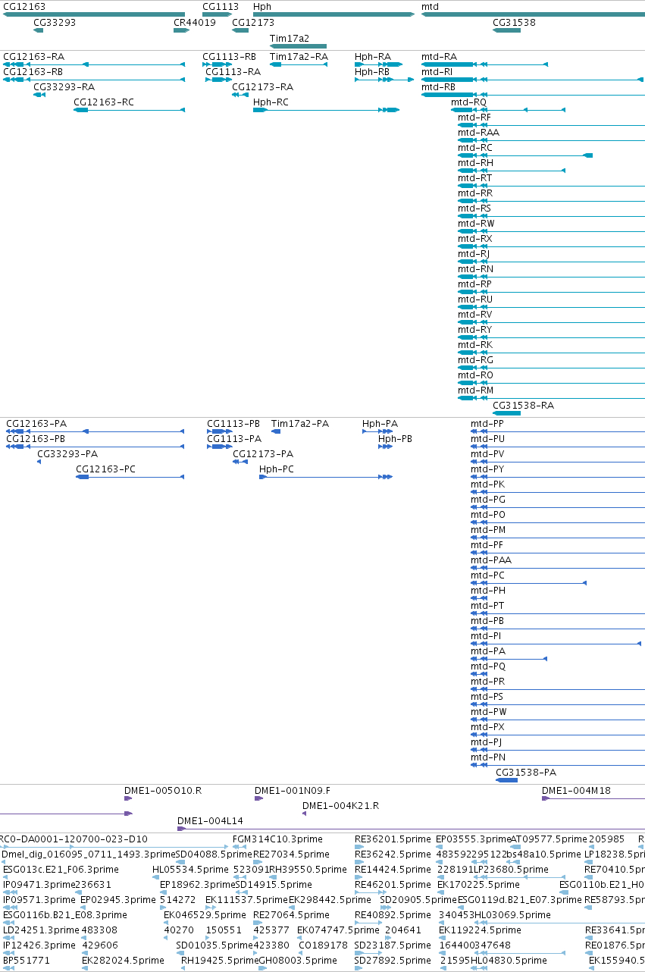The height and width of the screenshot is (972, 645).
Task: Open the mtd-RH transcript label
Action: click(475, 163)
